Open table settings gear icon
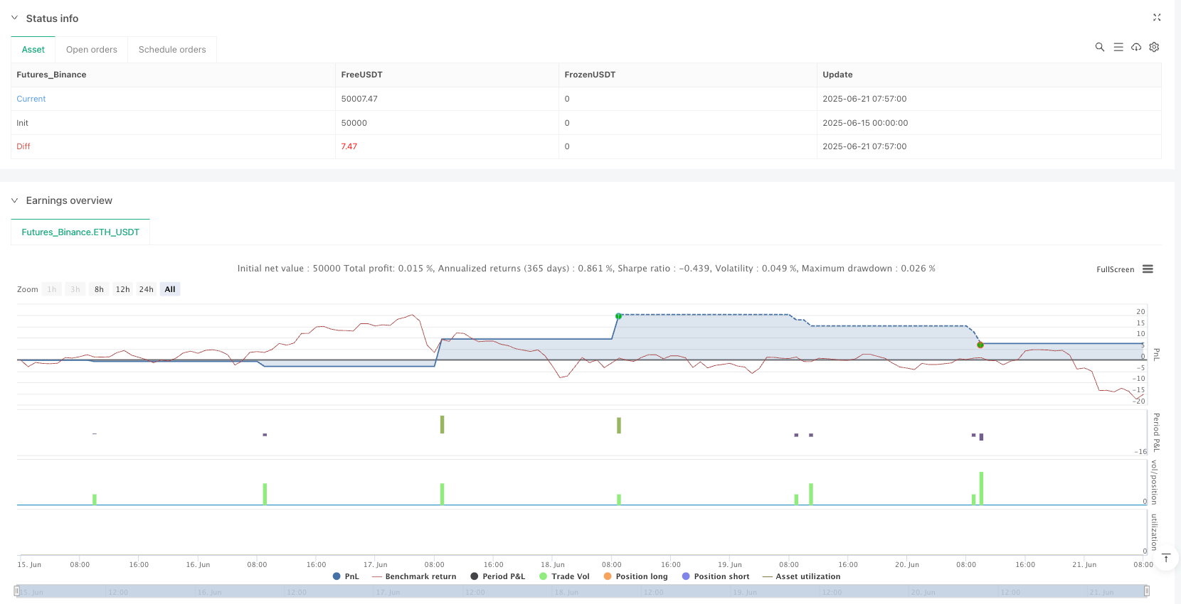This screenshot has width=1181, height=604. (1154, 47)
